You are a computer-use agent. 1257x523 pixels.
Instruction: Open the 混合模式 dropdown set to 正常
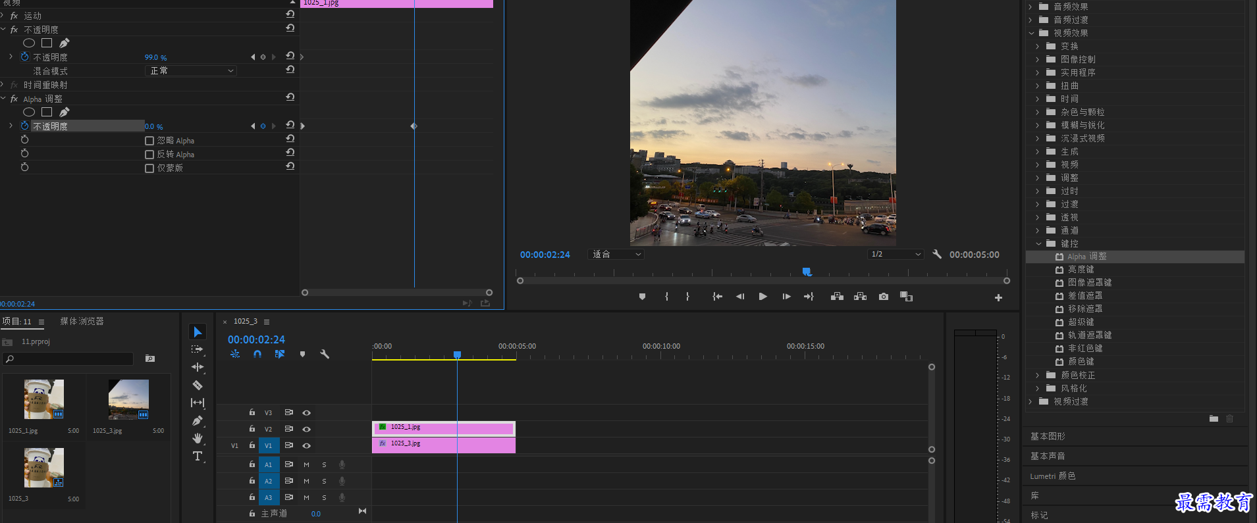click(190, 70)
